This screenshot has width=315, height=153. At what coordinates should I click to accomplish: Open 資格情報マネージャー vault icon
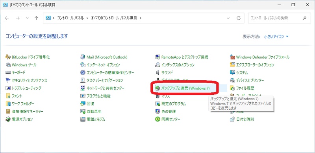[x=8, y=111]
